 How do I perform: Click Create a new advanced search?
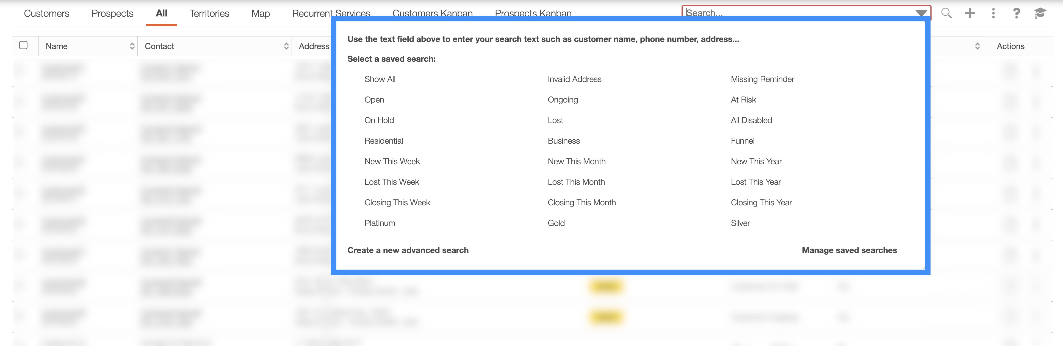coord(408,250)
